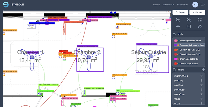Image resolution: width=208 pixels, height=107 pixels.
Task: Select the ceiling fan detection box in Chambre 2
Action: [90, 60]
